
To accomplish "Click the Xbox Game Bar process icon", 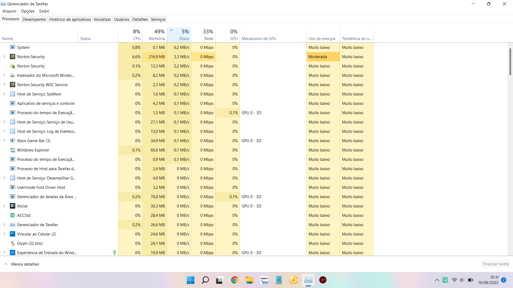I will (x=13, y=141).
